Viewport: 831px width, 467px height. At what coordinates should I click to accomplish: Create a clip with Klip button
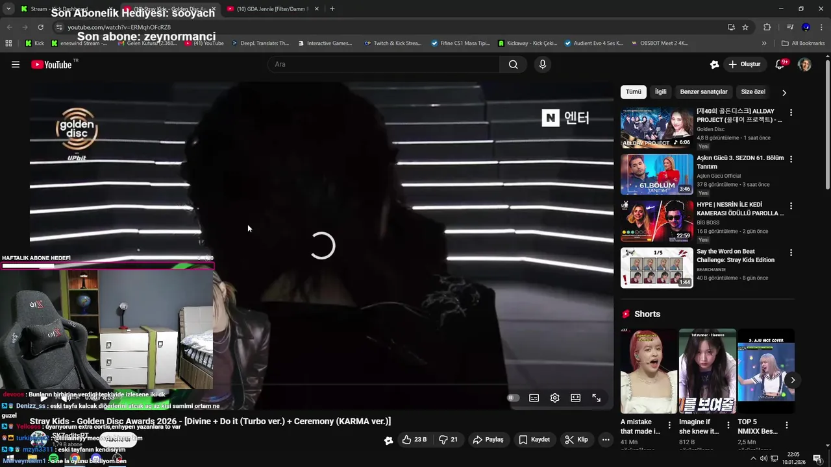pos(577,440)
